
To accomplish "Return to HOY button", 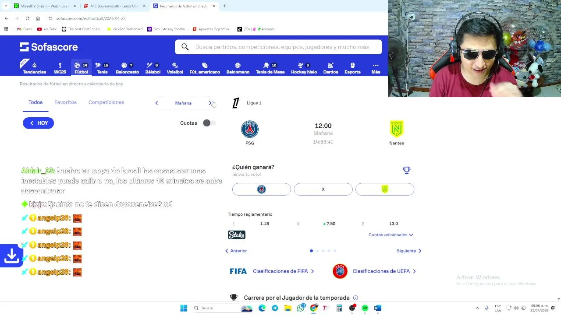I will (x=39, y=123).
